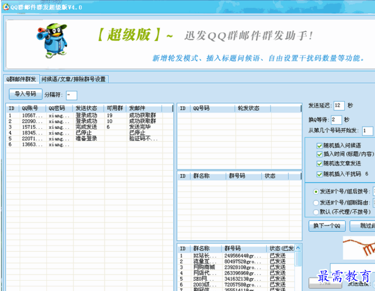This screenshot has height=291, width=375.
Task: Select account row 18345...
Action: pyautogui.click(x=89, y=133)
